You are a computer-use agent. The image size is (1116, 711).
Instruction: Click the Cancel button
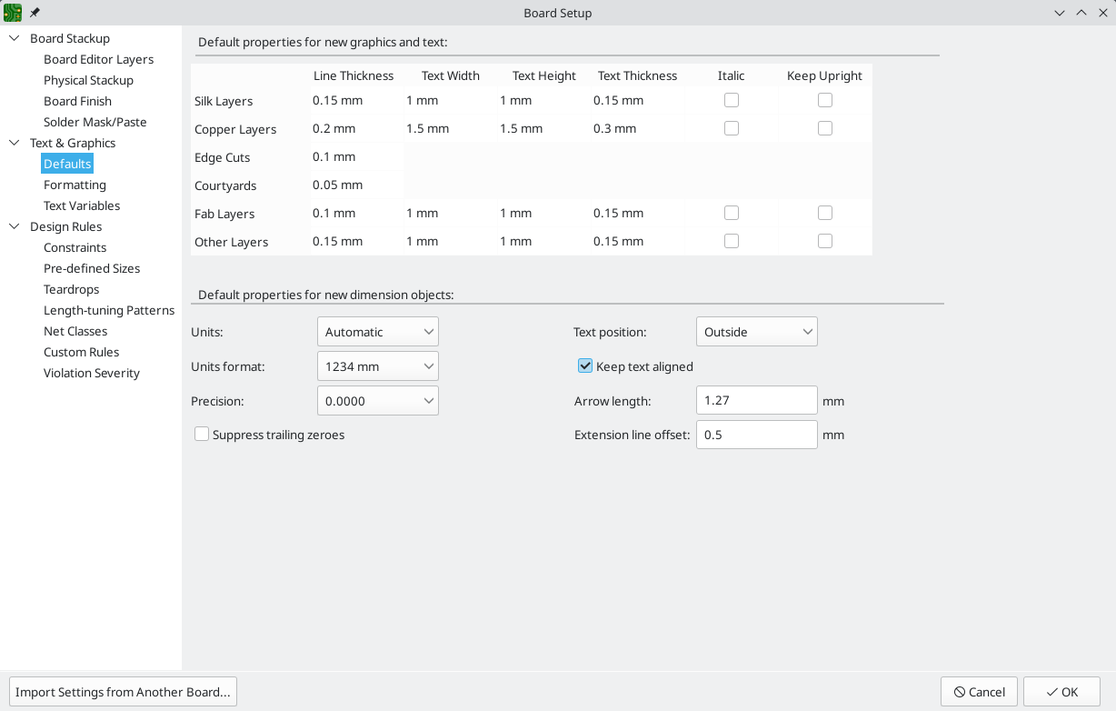pyautogui.click(x=979, y=692)
